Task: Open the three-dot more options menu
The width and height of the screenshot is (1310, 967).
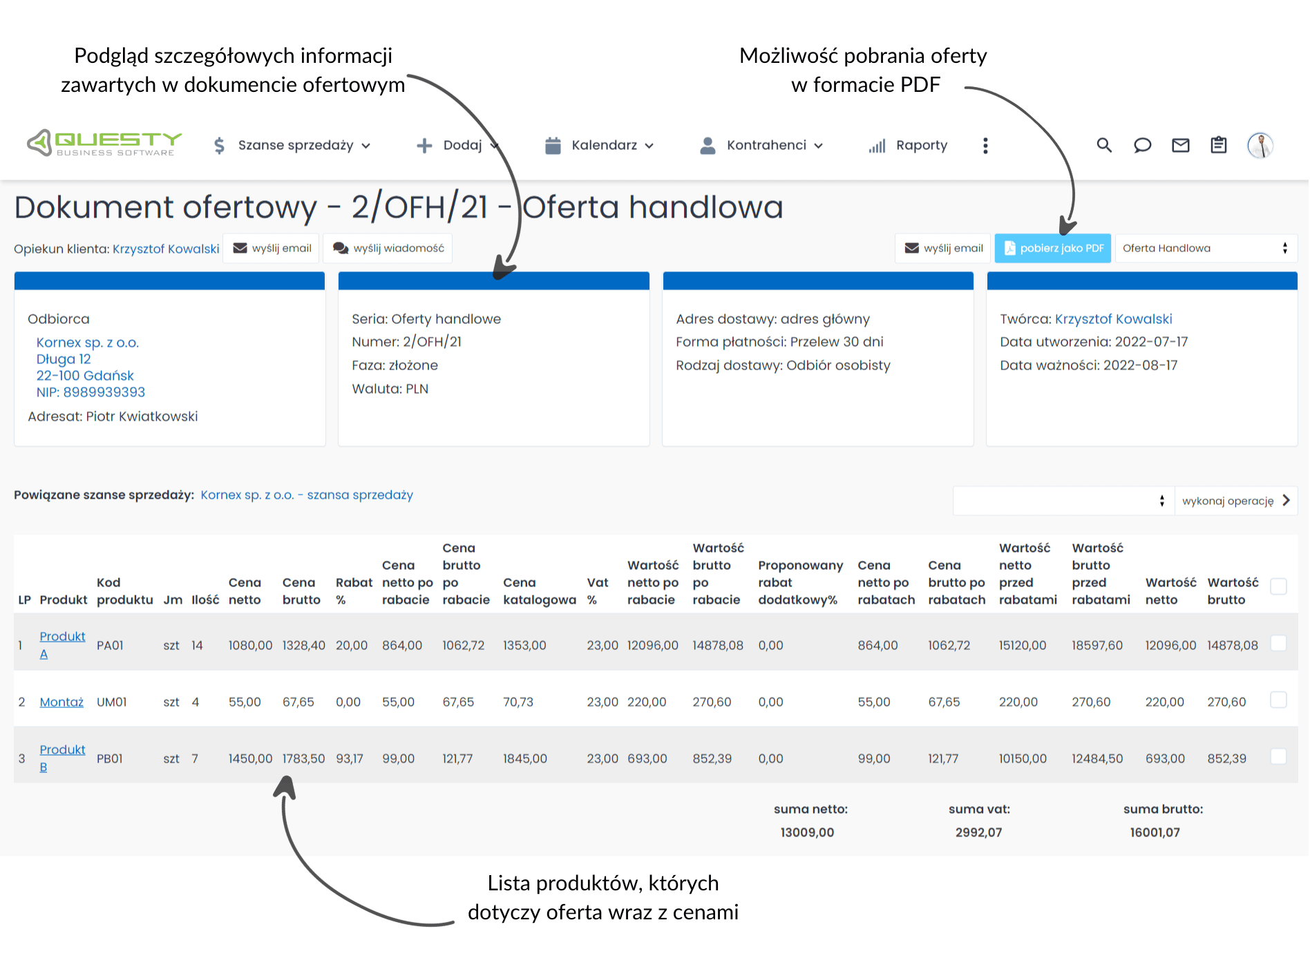Action: click(985, 145)
